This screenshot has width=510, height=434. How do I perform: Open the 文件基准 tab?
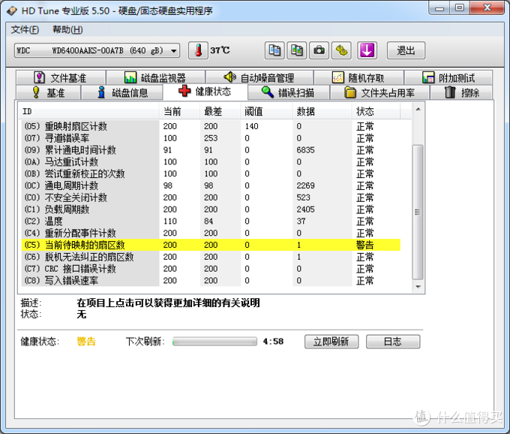(x=59, y=78)
